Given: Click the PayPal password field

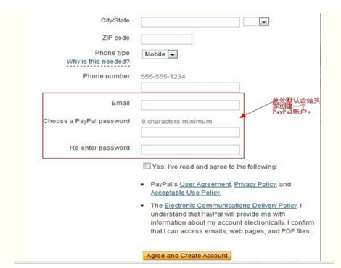Looking at the screenshot, I should (190, 133).
